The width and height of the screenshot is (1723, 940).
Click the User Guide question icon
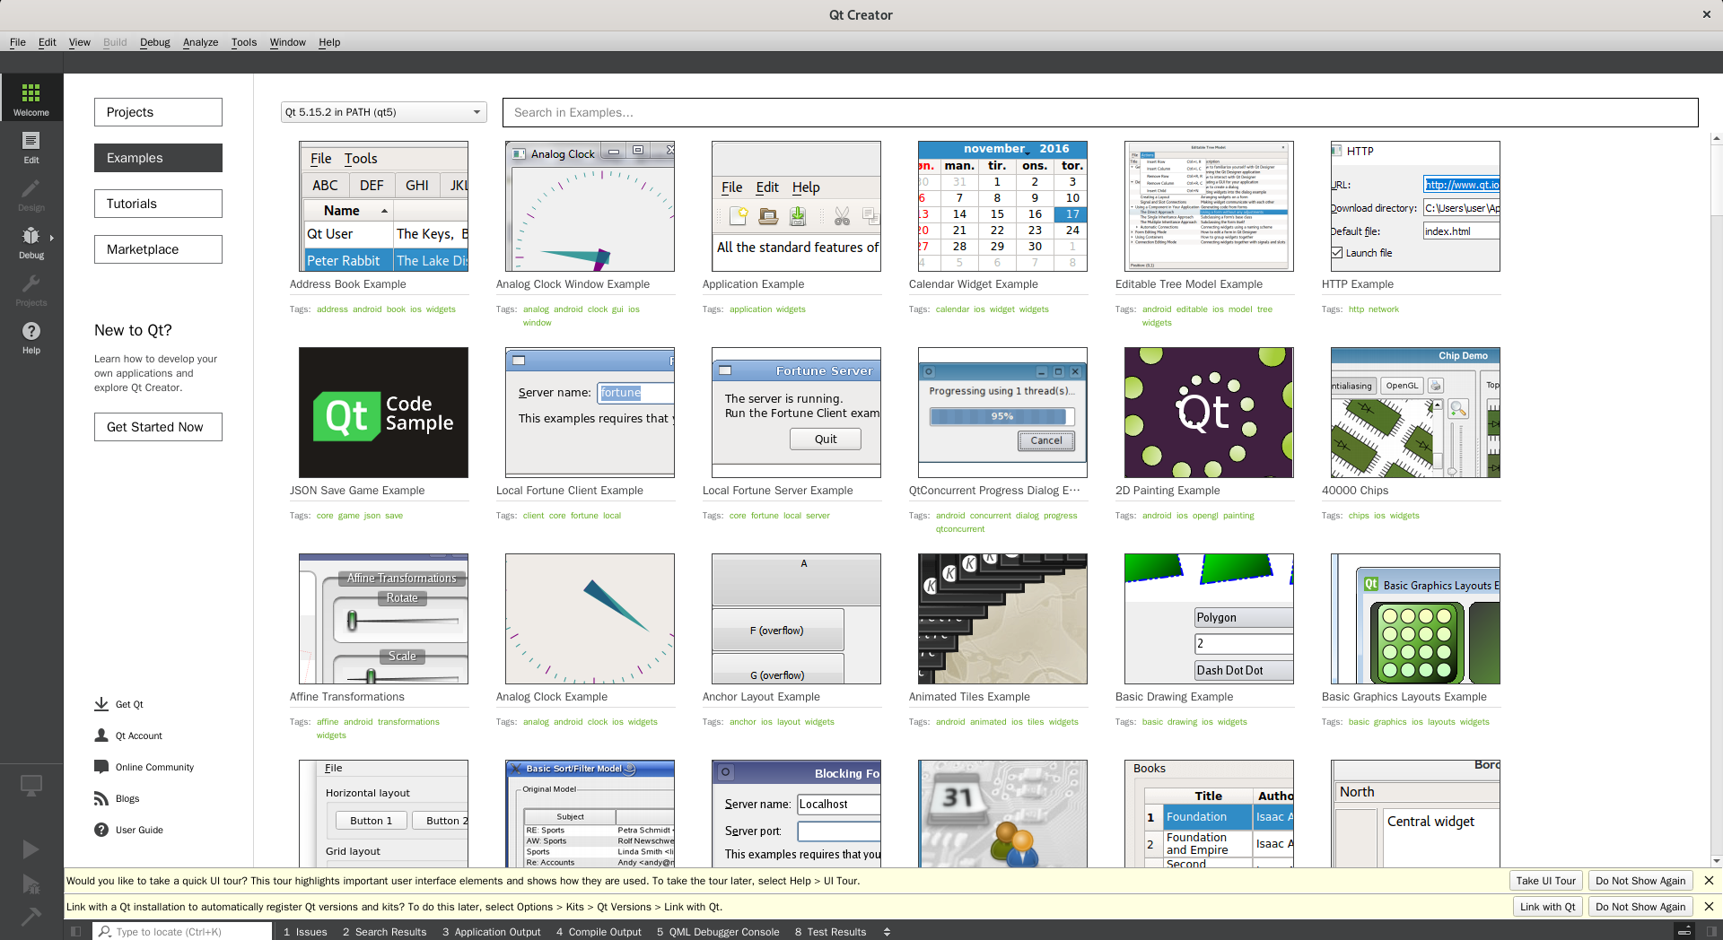click(101, 830)
